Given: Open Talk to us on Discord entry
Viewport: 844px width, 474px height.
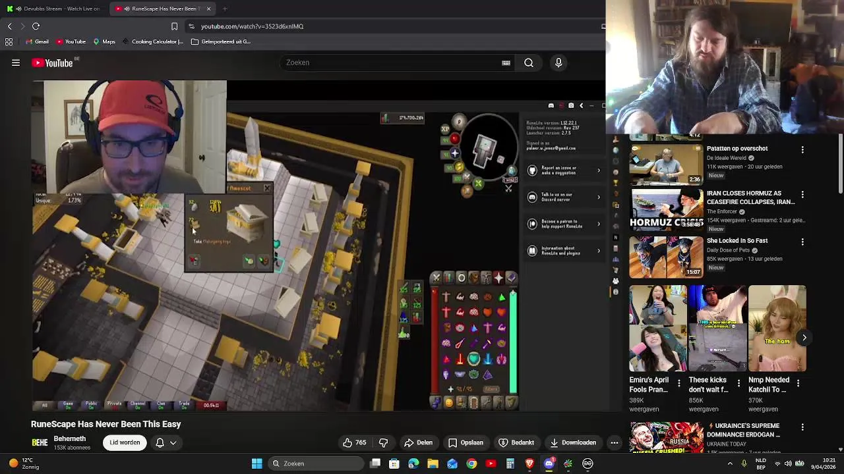Looking at the screenshot, I should [x=564, y=197].
